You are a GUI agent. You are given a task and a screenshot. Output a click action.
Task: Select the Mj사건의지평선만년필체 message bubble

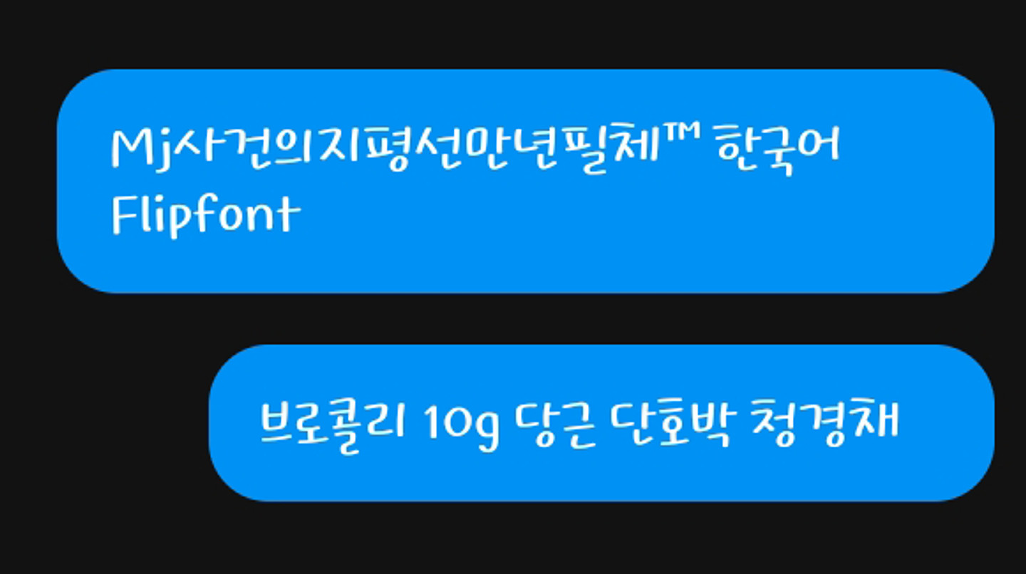pyautogui.click(x=525, y=181)
